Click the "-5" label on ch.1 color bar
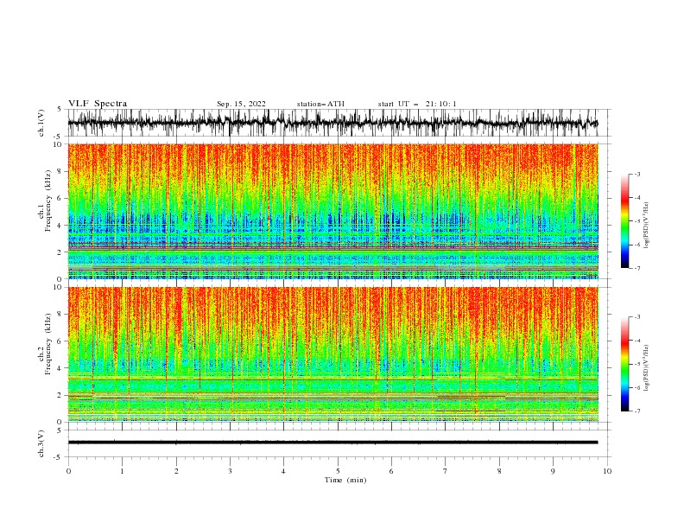 pos(636,221)
